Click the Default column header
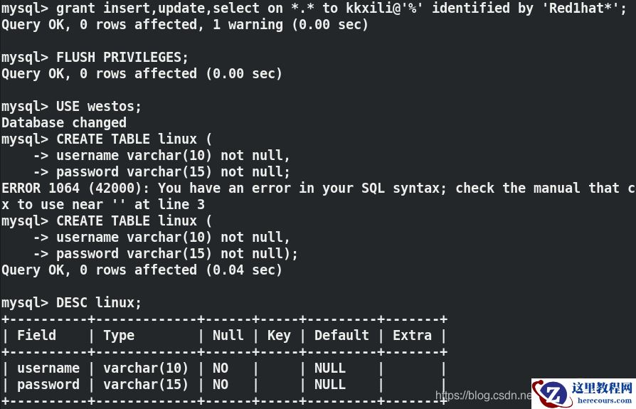Viewport: 636px width, 409px height. pyautogui.click(x=341, y=335)
